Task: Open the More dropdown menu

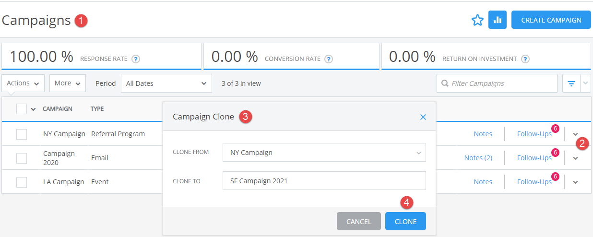Action: pos(68,83)
